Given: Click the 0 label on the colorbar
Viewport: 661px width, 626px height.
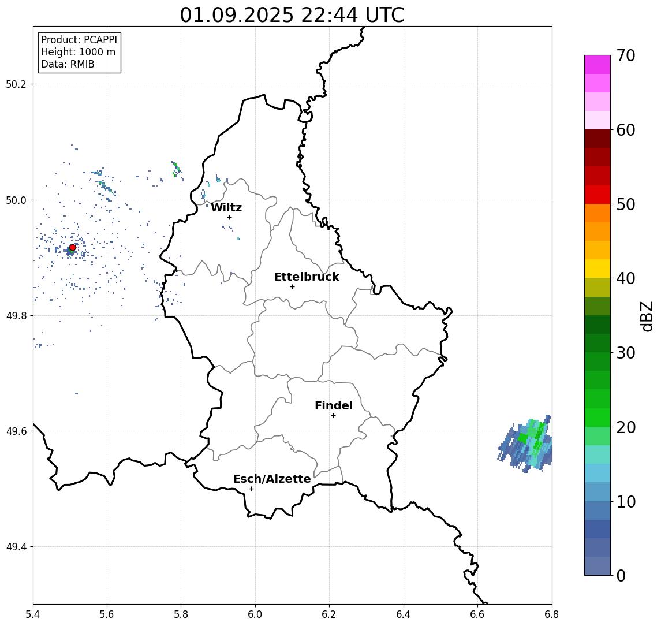Looking at the screenshot, I should pos(621,575).
